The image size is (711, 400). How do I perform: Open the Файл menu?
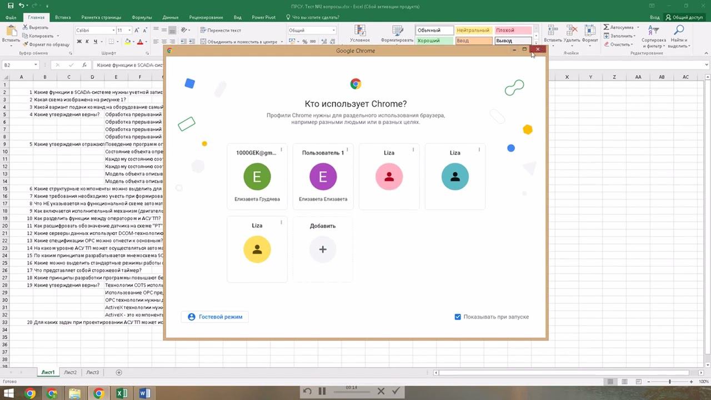point(11,17)
